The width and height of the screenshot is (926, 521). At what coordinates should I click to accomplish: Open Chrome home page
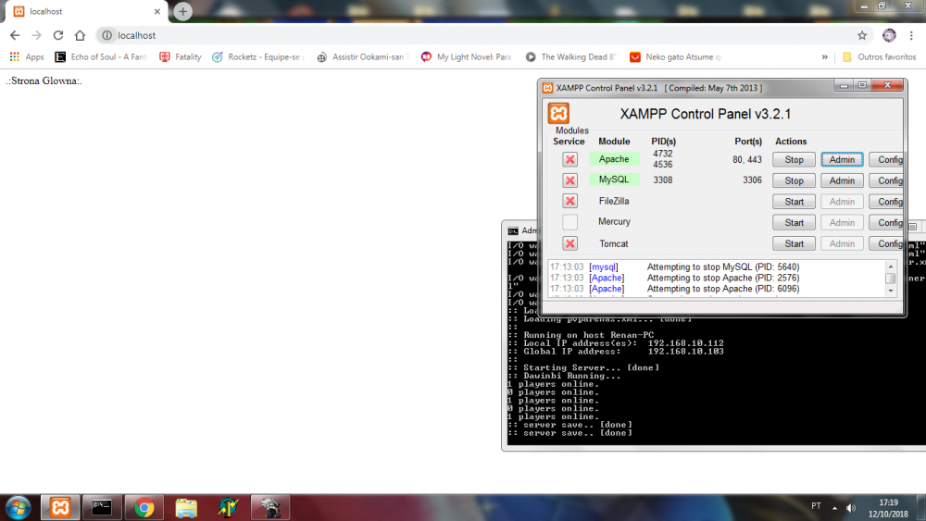pos(80,35)
